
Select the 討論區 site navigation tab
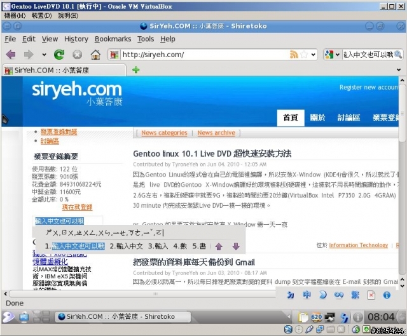(x=348, y=118)
